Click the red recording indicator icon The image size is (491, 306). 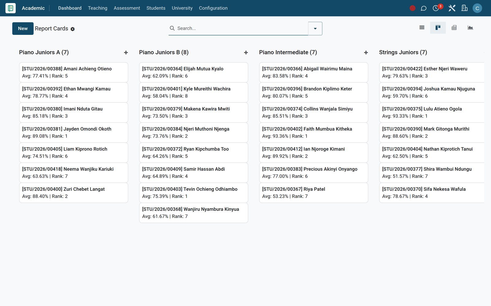[412, 8]
